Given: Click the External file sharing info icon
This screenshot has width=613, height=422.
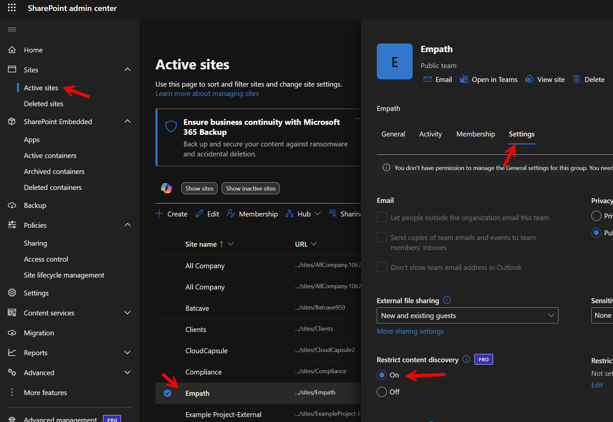Looking at the screenshot, I should pyautogui.click(x=447, y=300).
